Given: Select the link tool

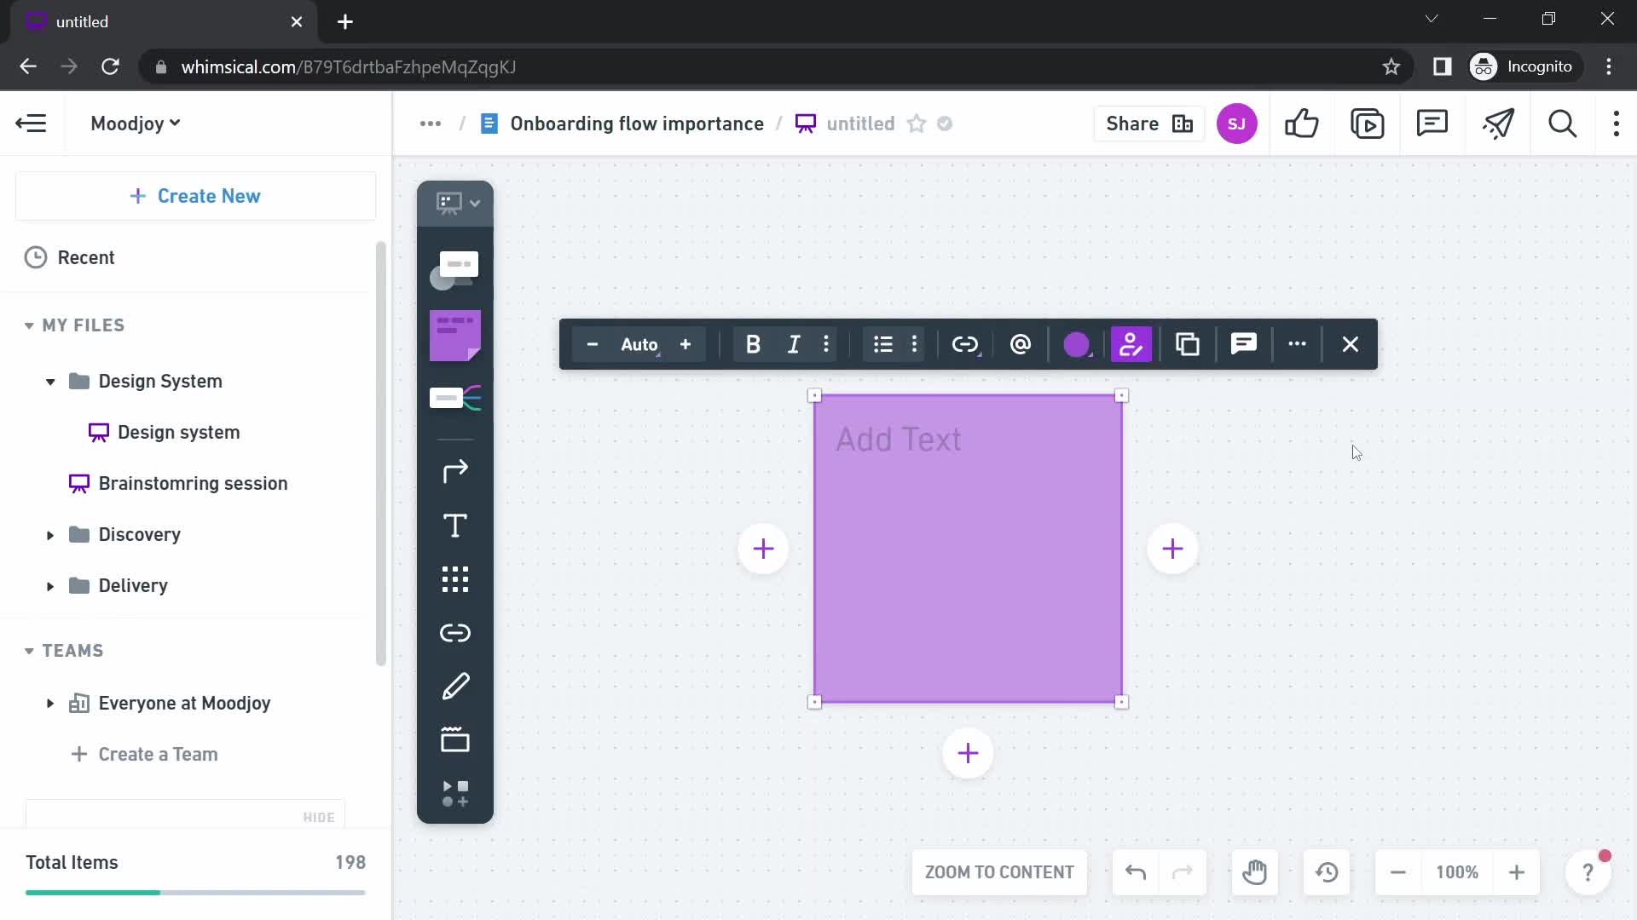Looking at the screenshot, I should [x=454, y=631].
